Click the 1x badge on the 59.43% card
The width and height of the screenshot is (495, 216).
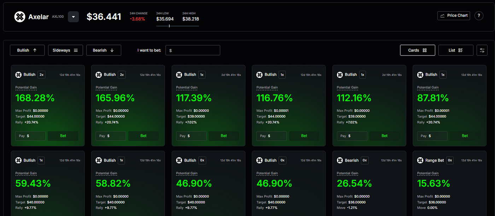pyautogui.click(x=41, y=160)
